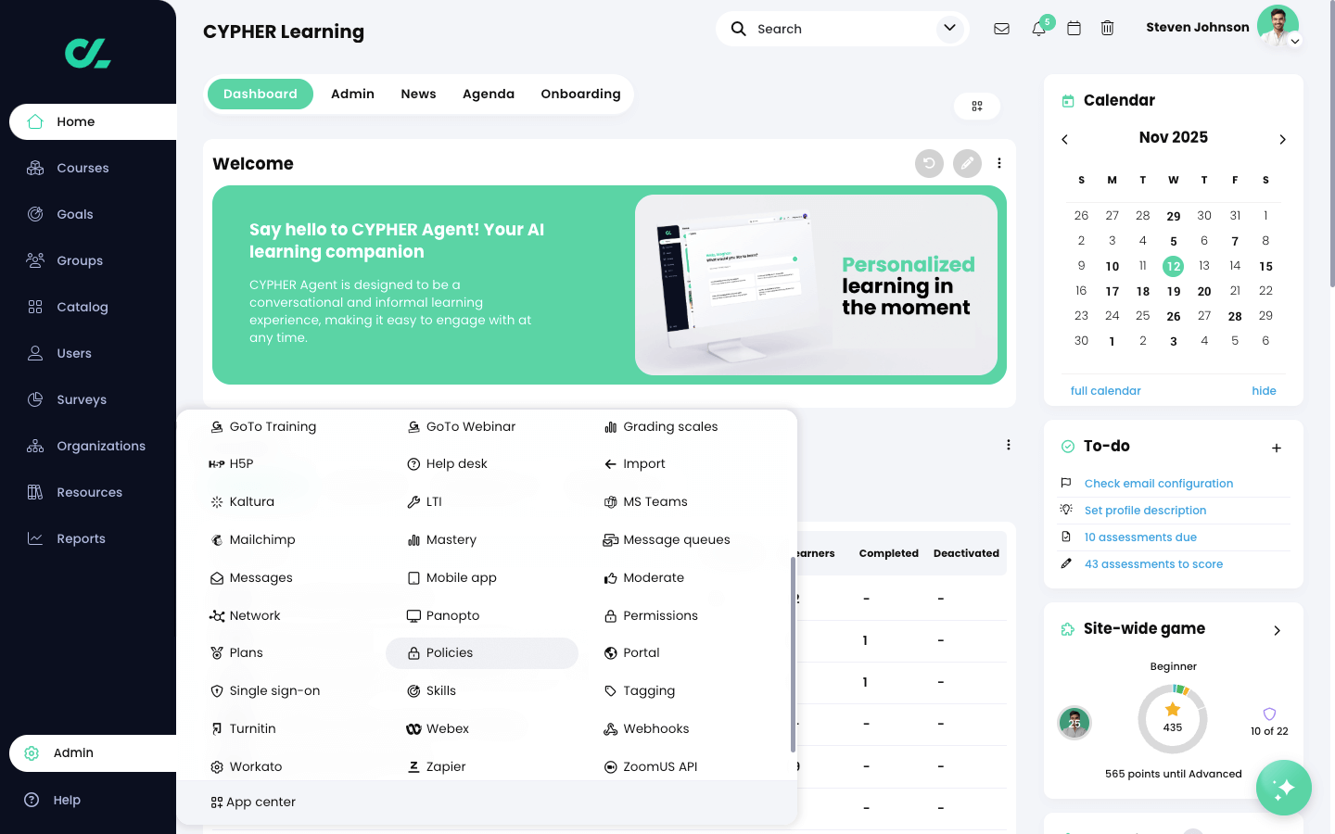Select November 19 in the calendar
This screenshot has height=834, width=1335.
click(x=1174, y=291)
